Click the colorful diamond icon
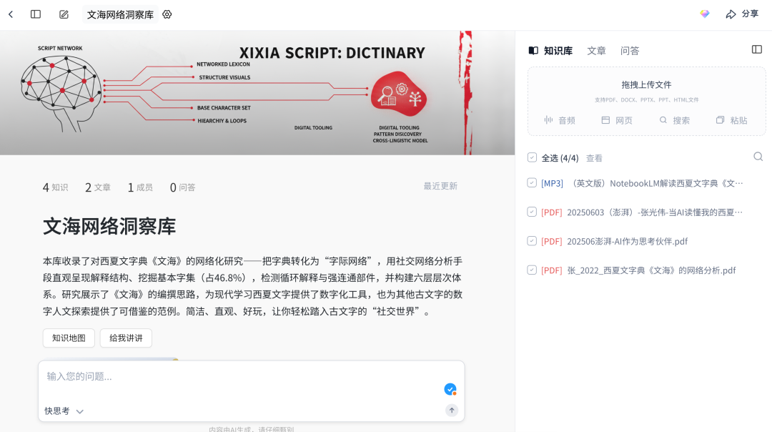 tap(705, 14)
